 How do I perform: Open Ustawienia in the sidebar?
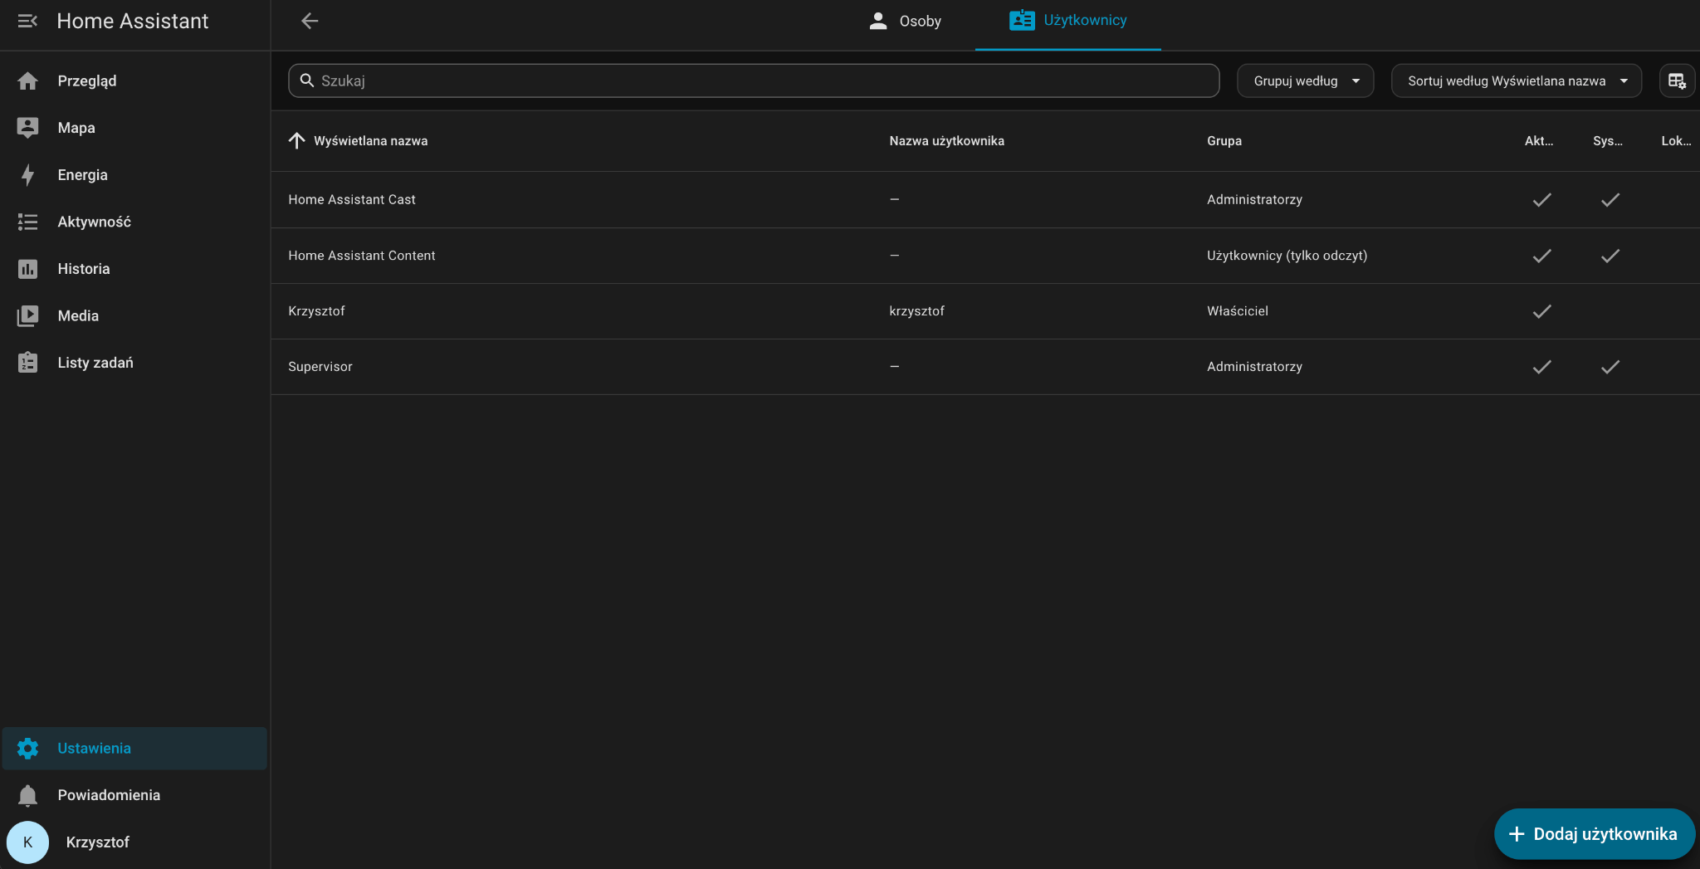tap(134, 749)
